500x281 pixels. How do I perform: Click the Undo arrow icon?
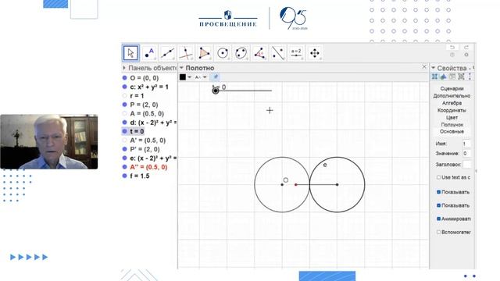452,47
